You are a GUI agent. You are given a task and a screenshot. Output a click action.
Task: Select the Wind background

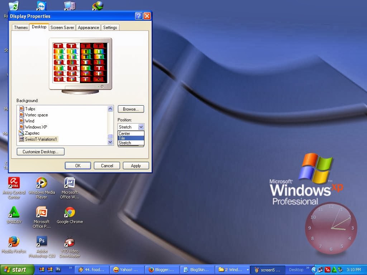29,121
